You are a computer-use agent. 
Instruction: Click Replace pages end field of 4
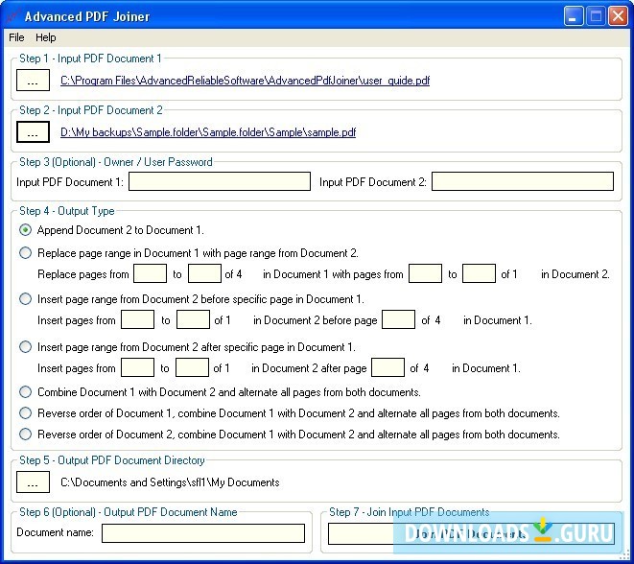[x=204, y=273]
